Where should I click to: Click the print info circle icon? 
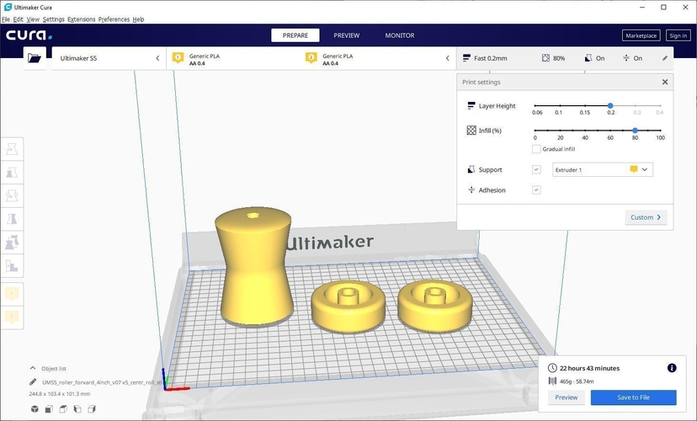[672, 368]
